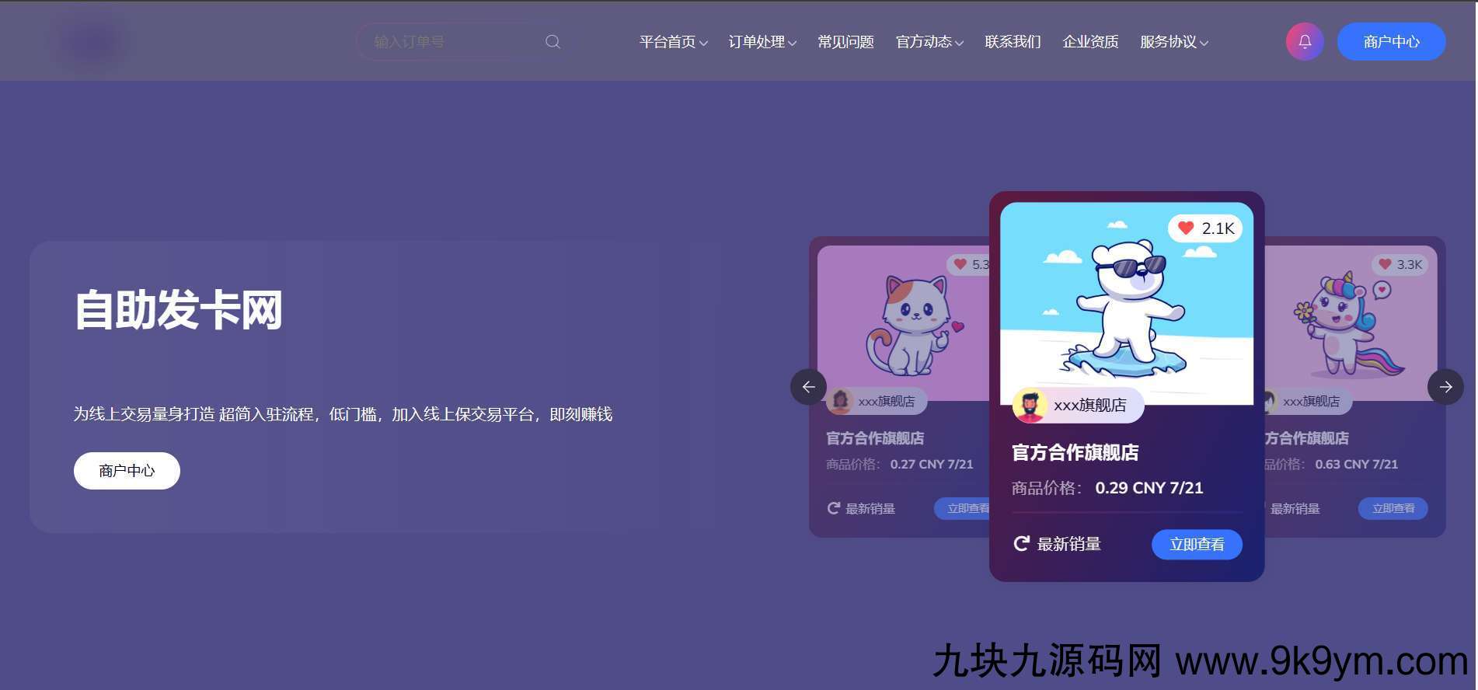Click 最新销量 text on center card
This screenshot has height=690, width=1478.
(1068, 544)
